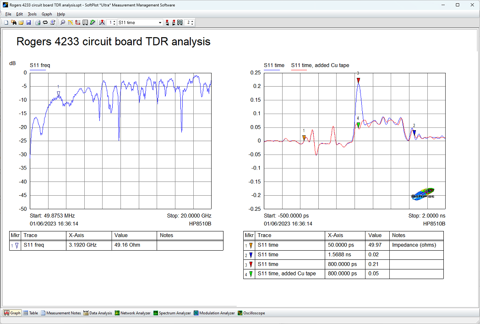Click the New file icon
The width and height of the screenshot is (480, 324).
tap(6, 22)
